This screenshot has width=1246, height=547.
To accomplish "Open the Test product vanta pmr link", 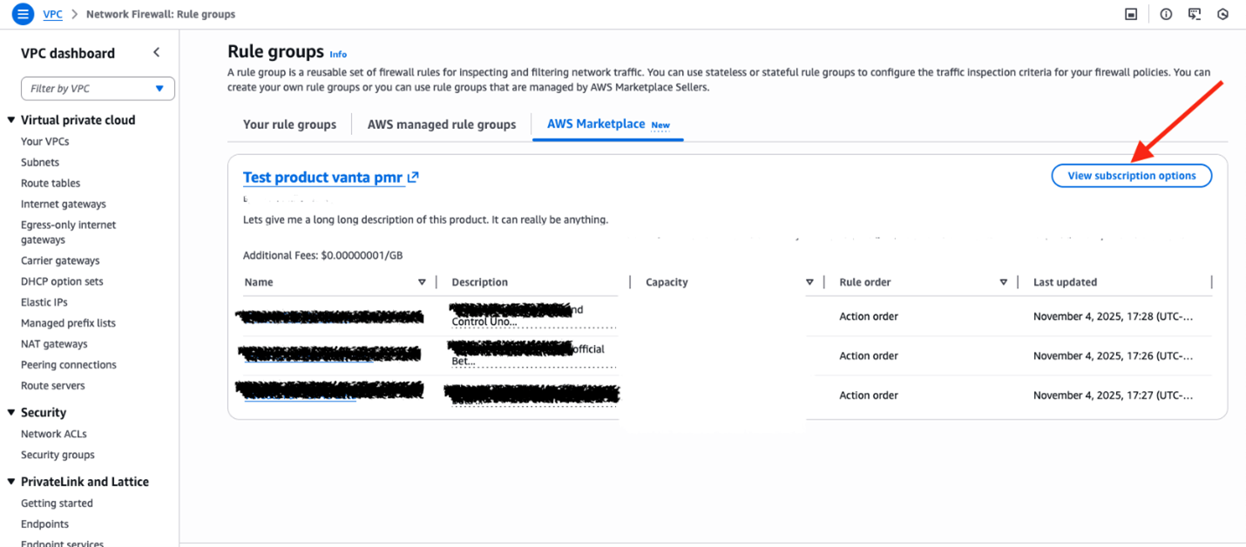I will click(322, 176).
